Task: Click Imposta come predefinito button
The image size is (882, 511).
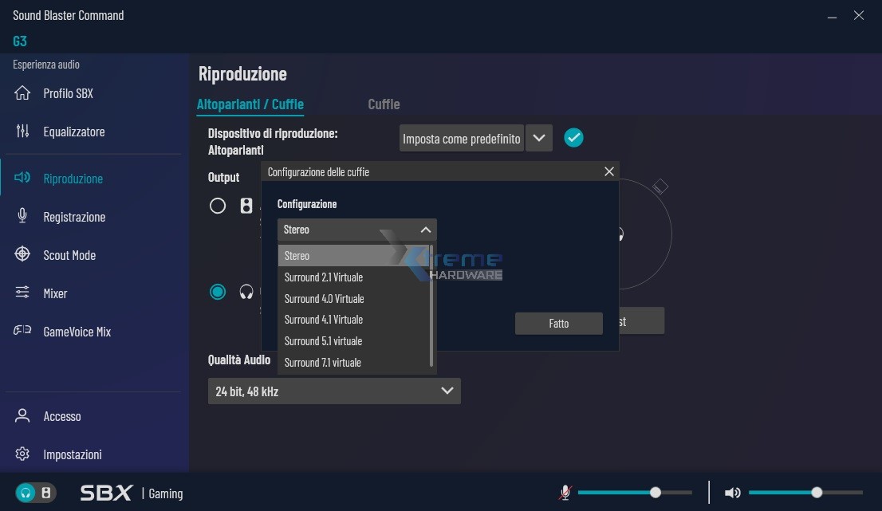Action: (461, 138)
